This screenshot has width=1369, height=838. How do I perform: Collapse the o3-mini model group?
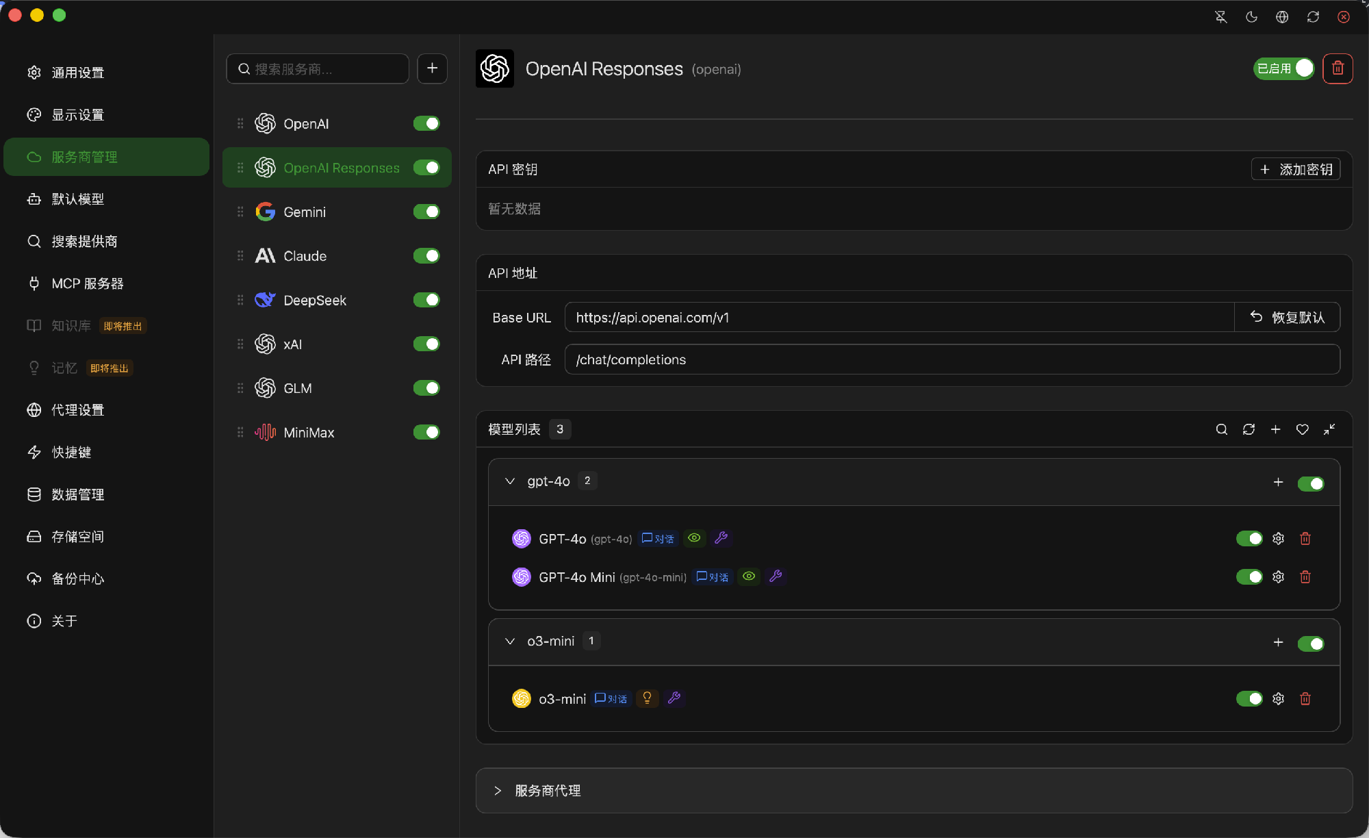(510, 642)
